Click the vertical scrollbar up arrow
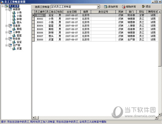 click(160, 12)
